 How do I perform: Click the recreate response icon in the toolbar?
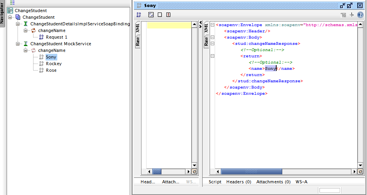(x=151, y=15)
